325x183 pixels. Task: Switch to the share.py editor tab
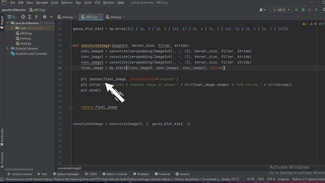115,17
